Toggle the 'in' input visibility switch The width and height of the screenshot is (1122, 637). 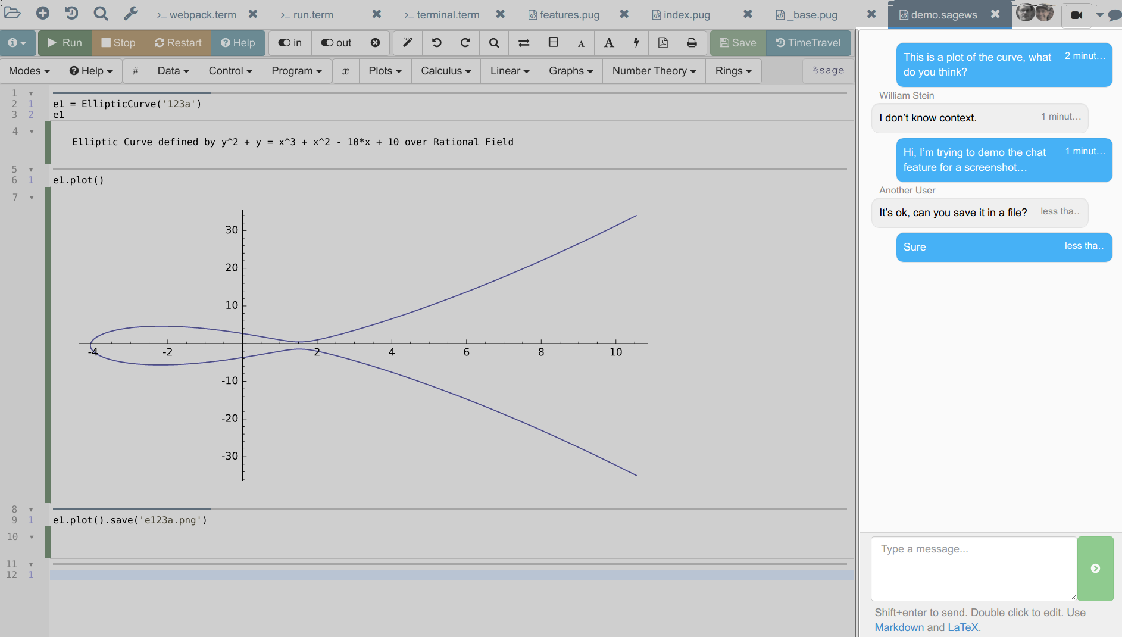pos(290,43)
